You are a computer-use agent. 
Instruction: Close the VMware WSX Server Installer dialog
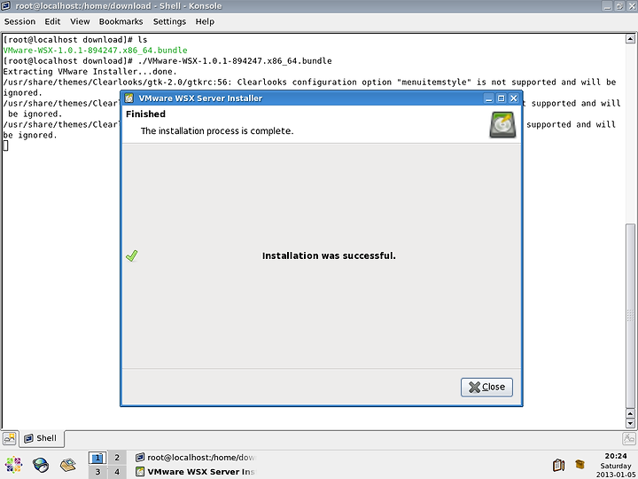point(486,387)
